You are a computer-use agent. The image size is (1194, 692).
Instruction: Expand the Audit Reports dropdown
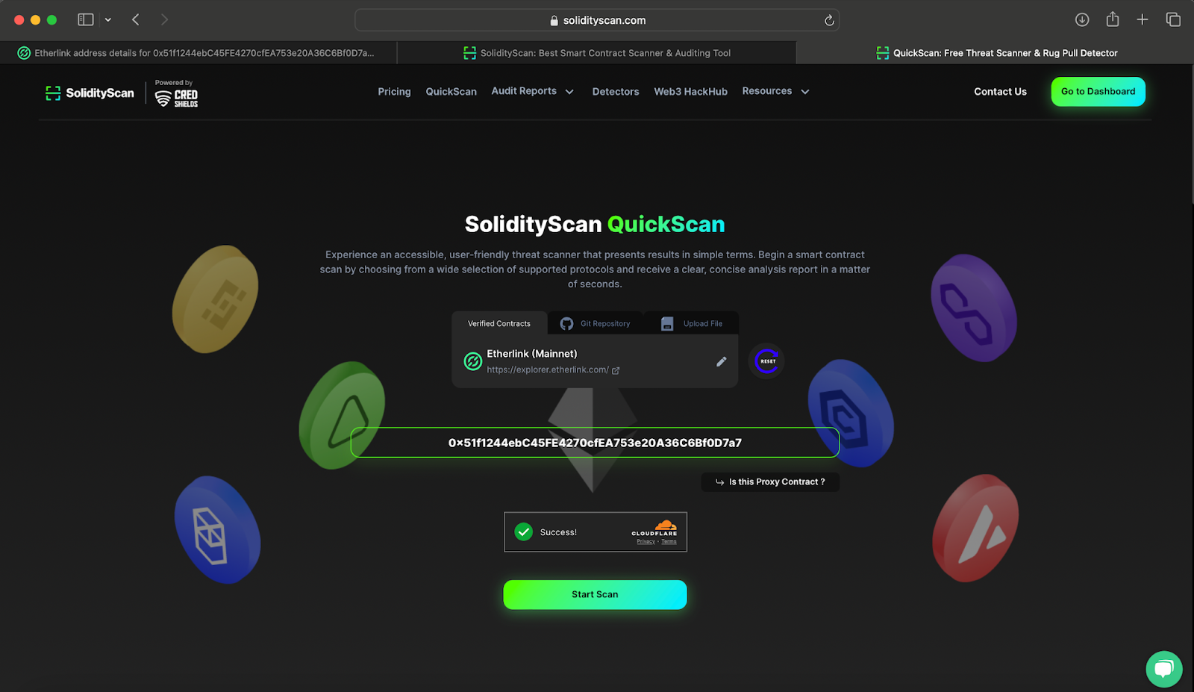tap(533, 91)
